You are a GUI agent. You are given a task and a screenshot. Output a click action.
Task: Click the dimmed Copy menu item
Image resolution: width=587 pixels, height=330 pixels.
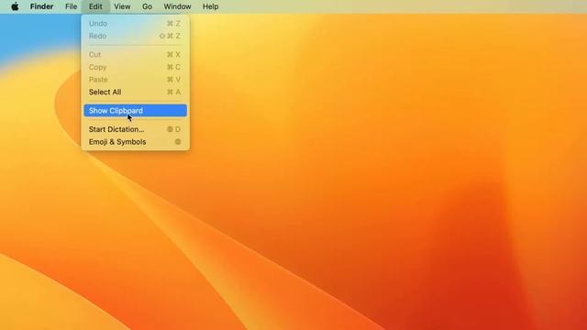coord(135,67)
